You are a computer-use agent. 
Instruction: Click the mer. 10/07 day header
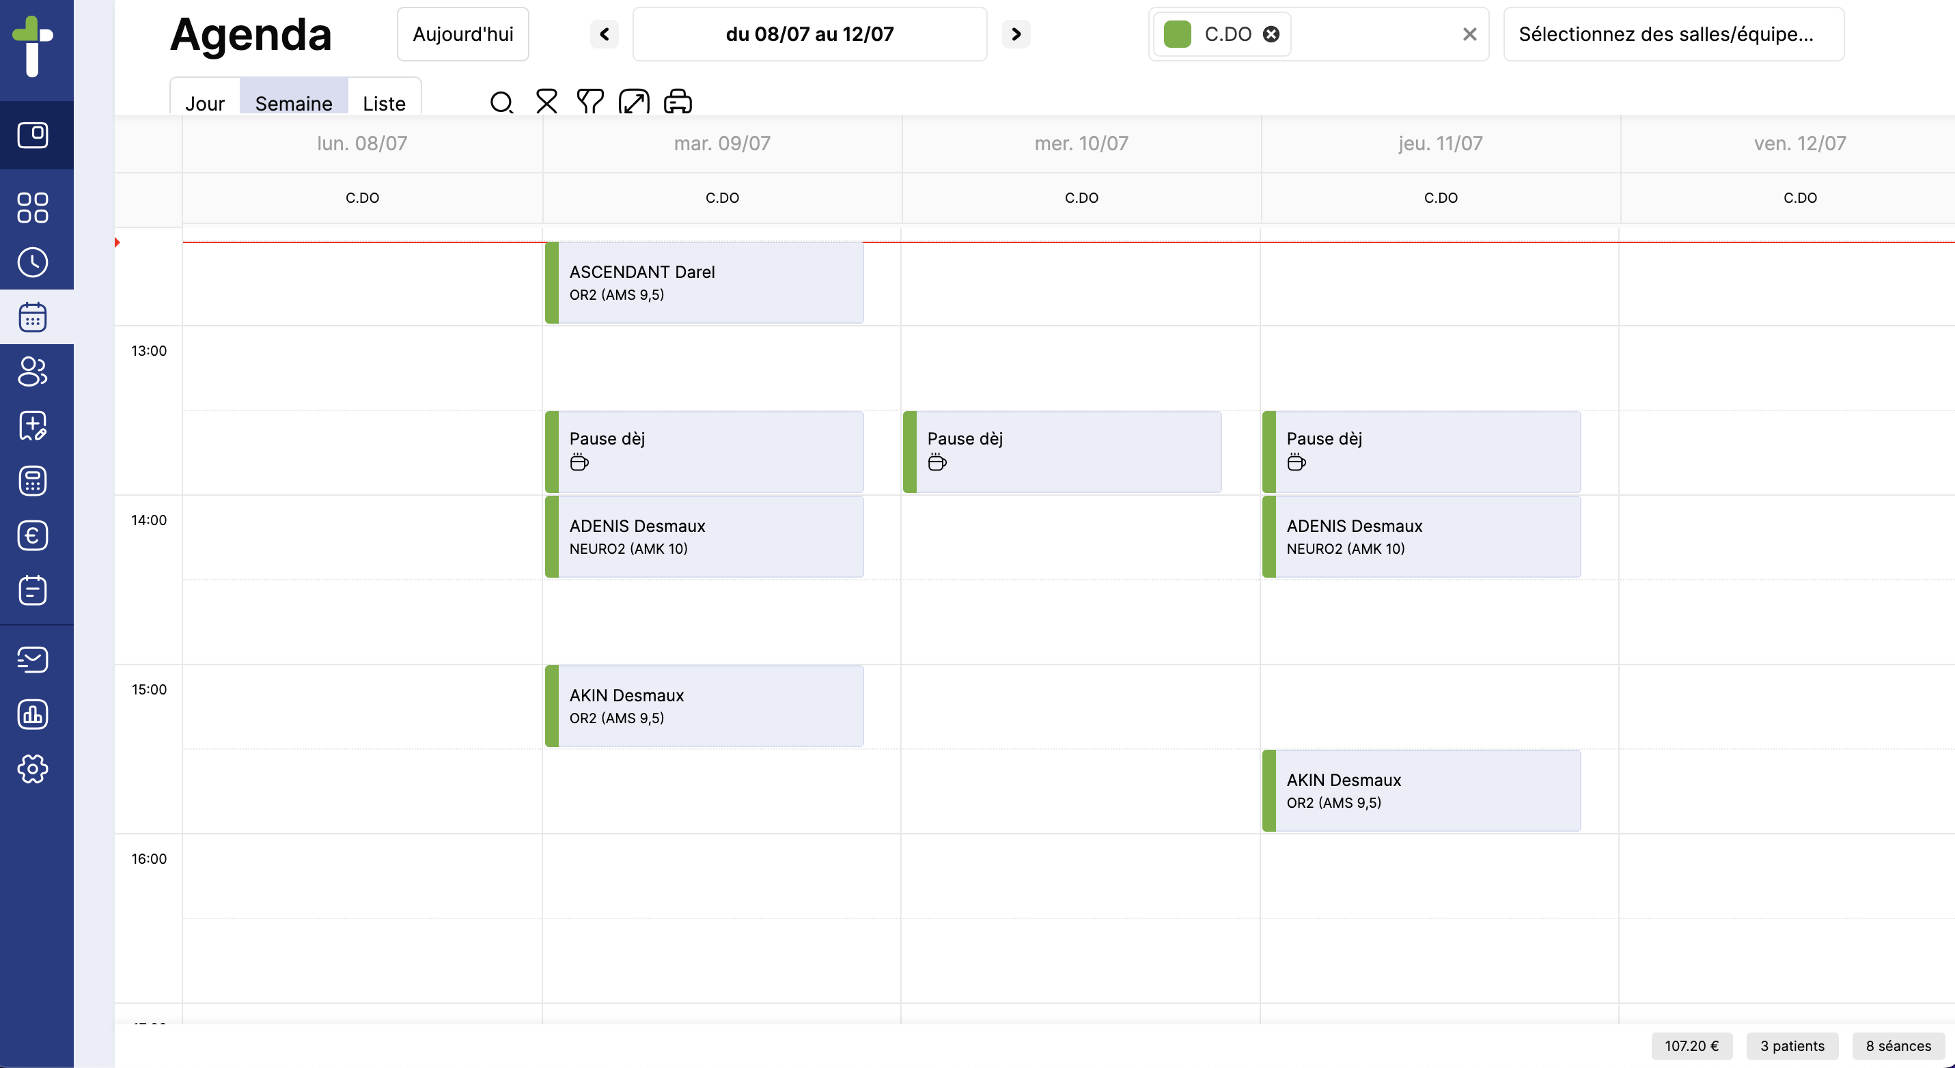1081,143
